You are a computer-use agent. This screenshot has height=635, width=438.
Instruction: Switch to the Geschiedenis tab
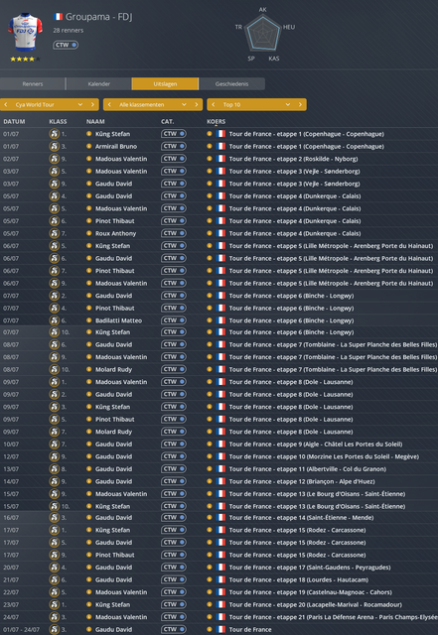[232, 83]
